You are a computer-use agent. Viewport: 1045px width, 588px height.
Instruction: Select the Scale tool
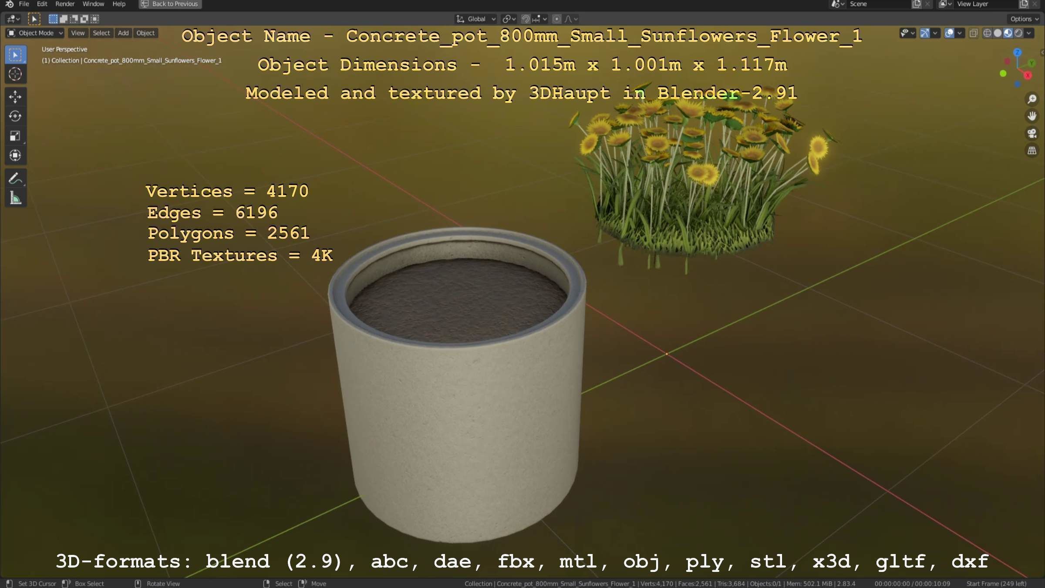15,136
